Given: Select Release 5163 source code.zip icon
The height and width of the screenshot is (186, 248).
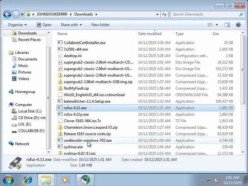Looking at the screenshot, I should (x=60, y=134).
